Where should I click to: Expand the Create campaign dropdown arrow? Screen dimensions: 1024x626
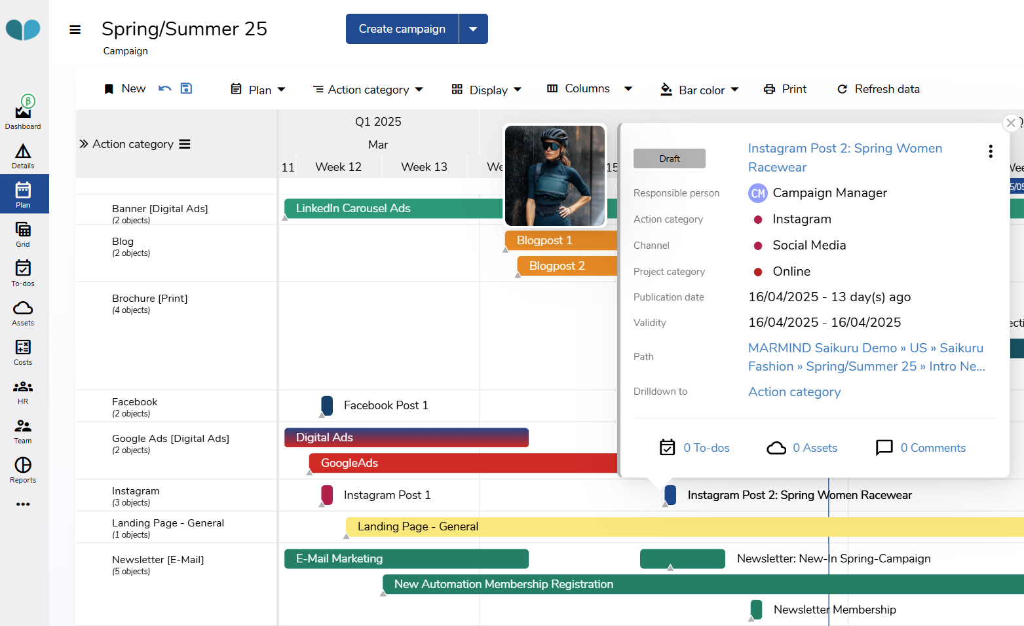pyautogui.click(x=474, y=28)
